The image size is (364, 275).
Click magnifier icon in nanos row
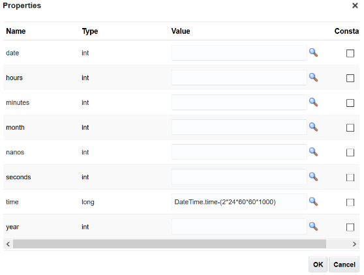(x=313, y=152)
